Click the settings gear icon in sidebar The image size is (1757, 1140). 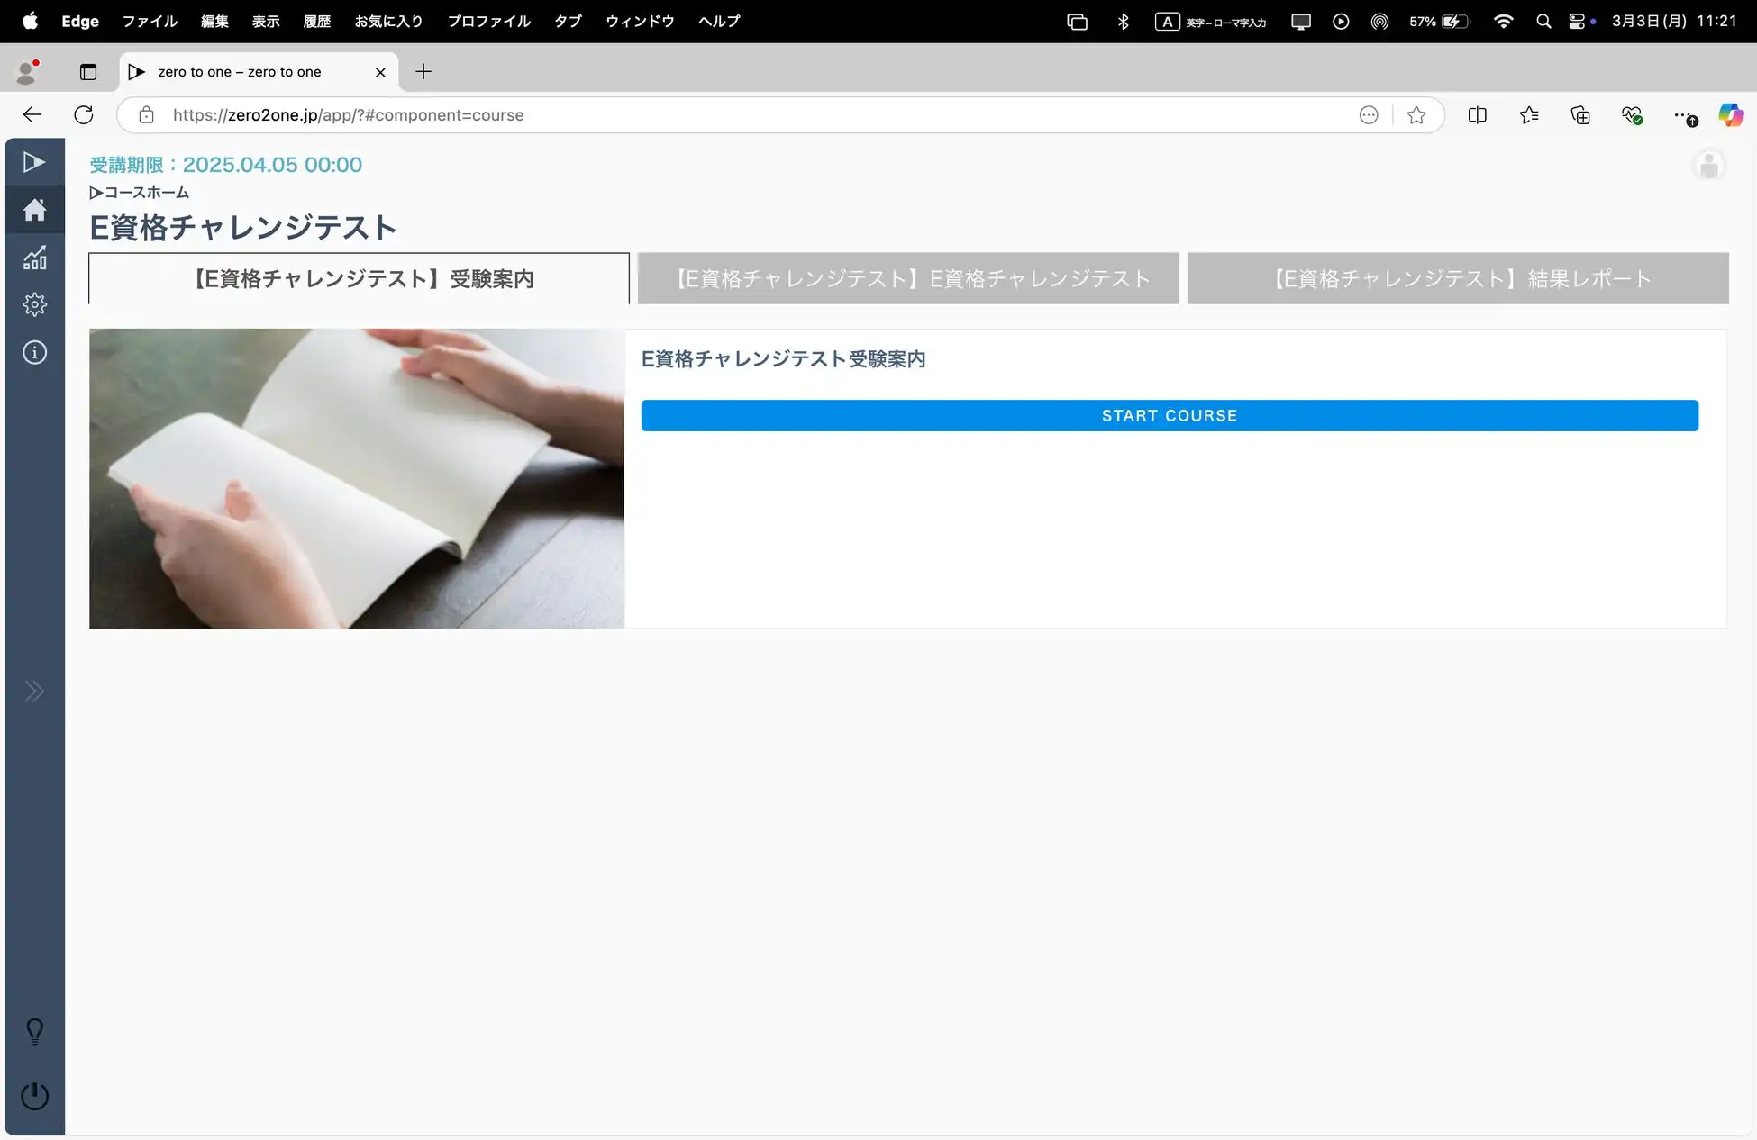pos(32,304)
